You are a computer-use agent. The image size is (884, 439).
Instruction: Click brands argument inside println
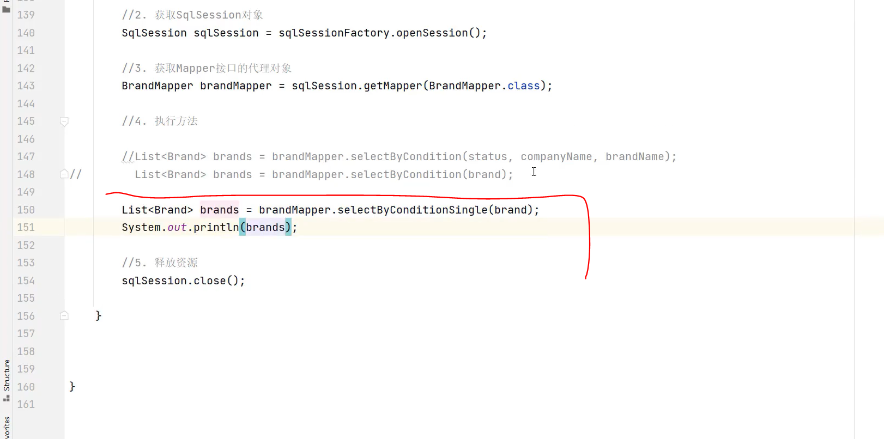click(x=265, y=227)
